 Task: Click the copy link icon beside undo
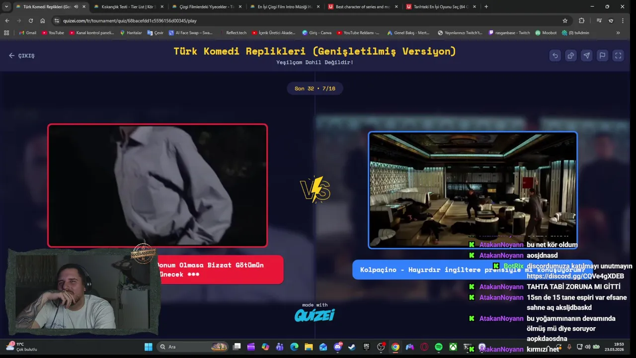(571, 56)
